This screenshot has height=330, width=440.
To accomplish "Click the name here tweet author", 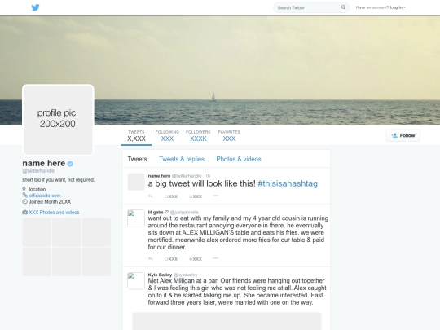I will pyautogui.click(x=159, y=176).
